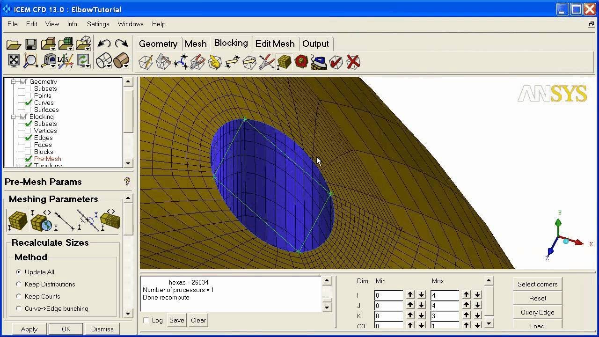The height and width of the screenshot is (337, 599).
Task: Select the Create Block tool
Action: point(146,62)
